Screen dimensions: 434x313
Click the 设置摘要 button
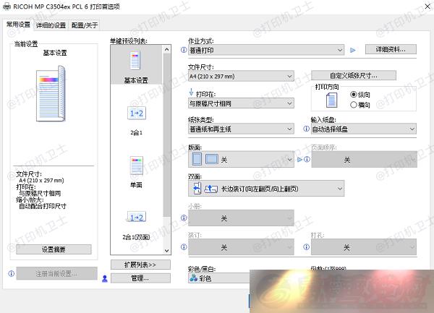pyautogui.click(x=54, y=249)
